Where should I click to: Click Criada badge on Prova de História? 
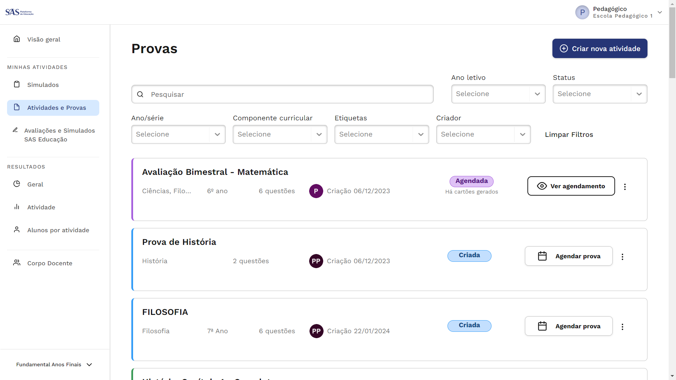[469, 256]
